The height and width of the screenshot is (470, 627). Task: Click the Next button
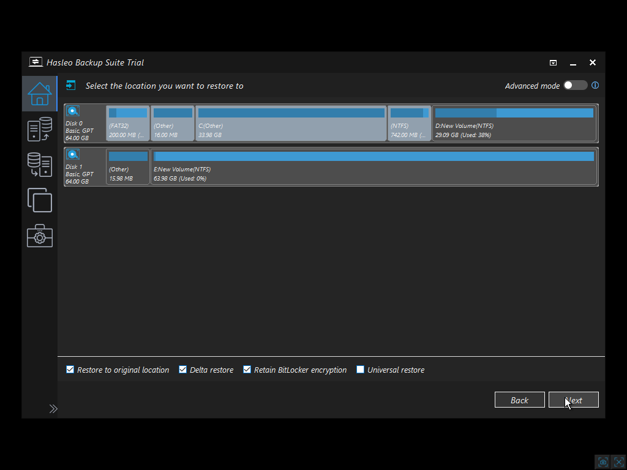[x=573, y=400]
